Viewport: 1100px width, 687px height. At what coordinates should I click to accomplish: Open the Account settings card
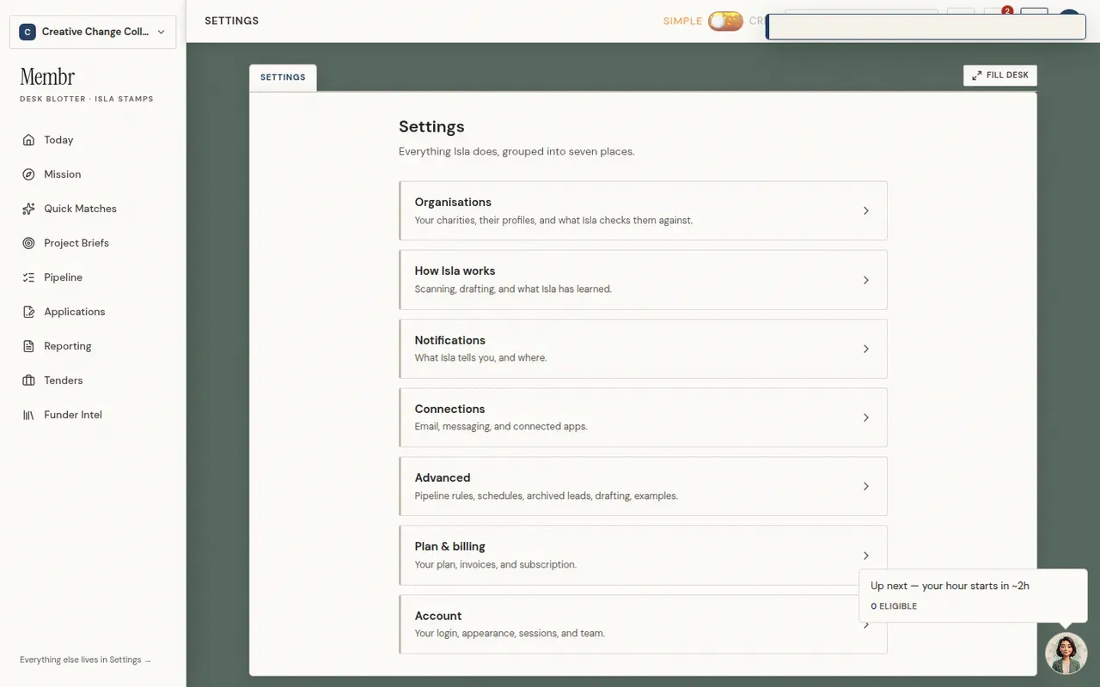(x=643, y=624)
